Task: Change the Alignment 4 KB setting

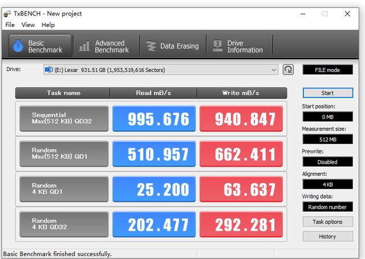Action: click(327, 184)
